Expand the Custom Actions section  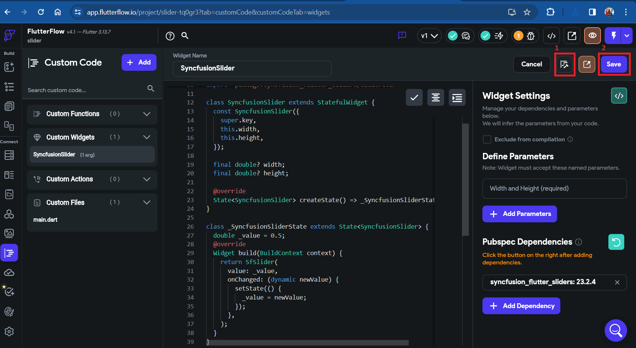(x=147, y=179)
